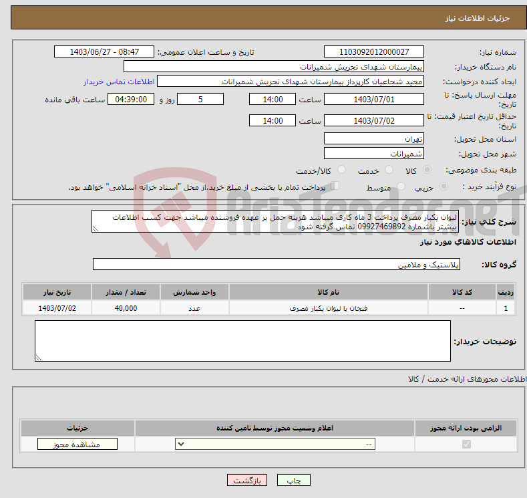This screenshot has height=498, width=527.
Task: Click the واحد شمارش column header
Action: pyautogui.click(x=194, y=292)
